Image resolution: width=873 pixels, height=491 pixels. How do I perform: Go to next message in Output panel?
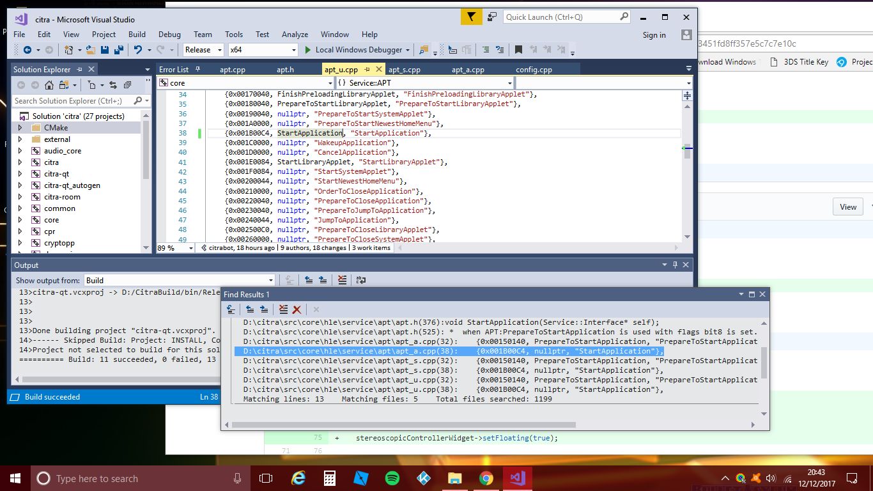(323, 280)
